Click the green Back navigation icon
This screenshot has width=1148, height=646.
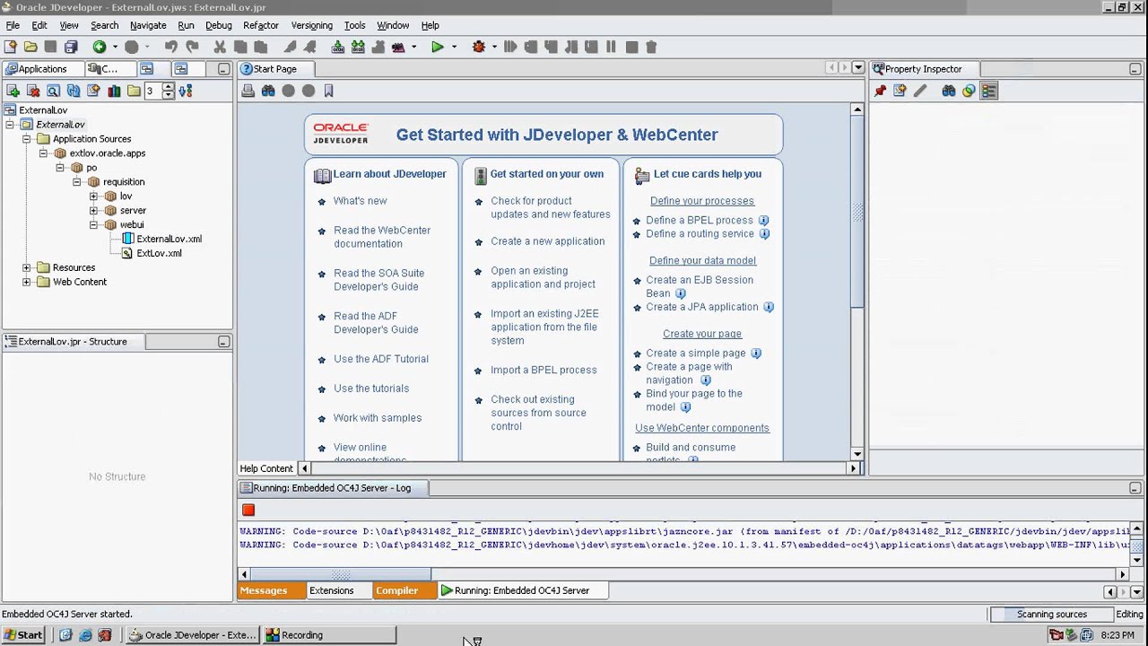pyautogui.click(x=100, y=47)
